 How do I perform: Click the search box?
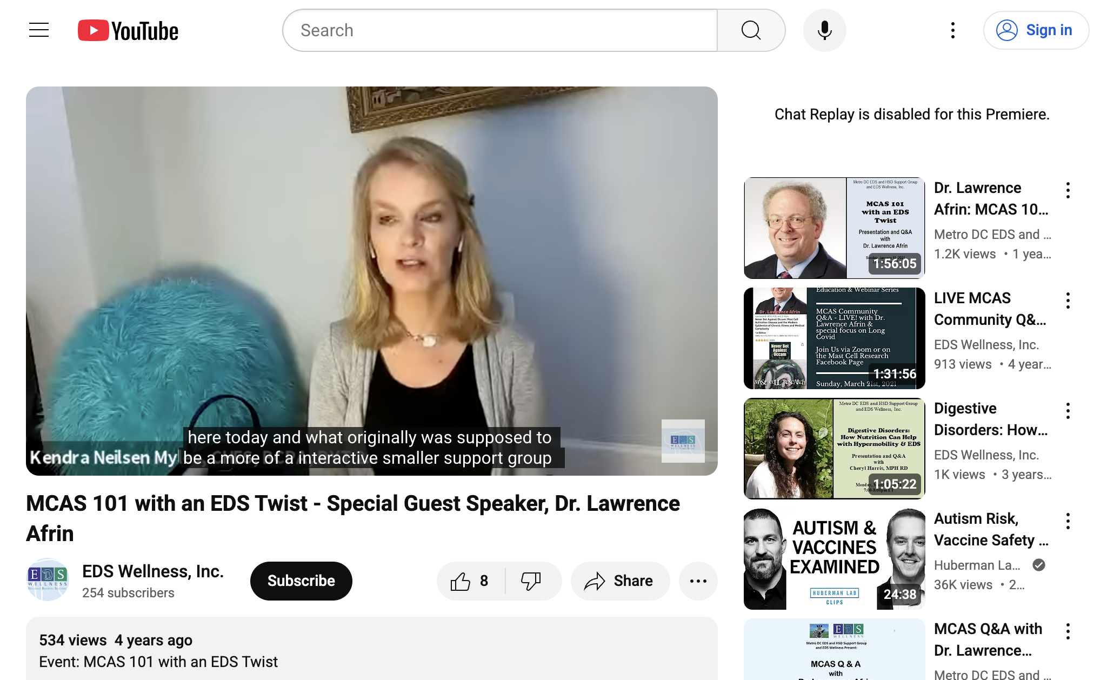500,30
